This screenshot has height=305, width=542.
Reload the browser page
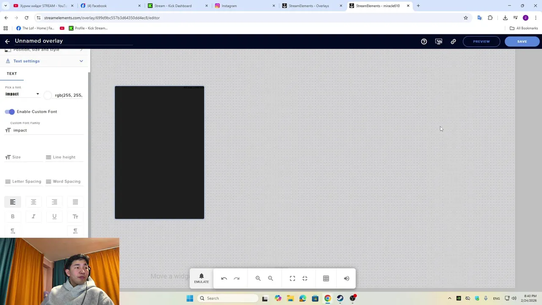pyautogui.click(x=26, y=18)
